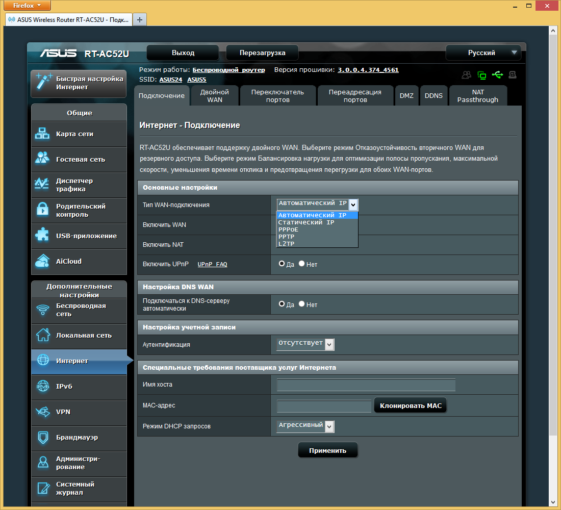
Task: Select 'Да' for automatic DNS server connection
Action: coord(282,304)
